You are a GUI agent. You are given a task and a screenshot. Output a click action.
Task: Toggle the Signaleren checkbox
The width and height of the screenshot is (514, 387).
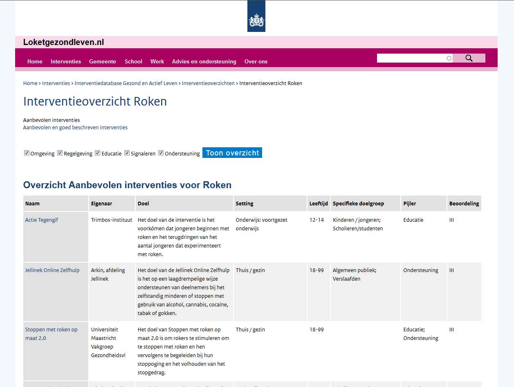[x=127, y=153]
